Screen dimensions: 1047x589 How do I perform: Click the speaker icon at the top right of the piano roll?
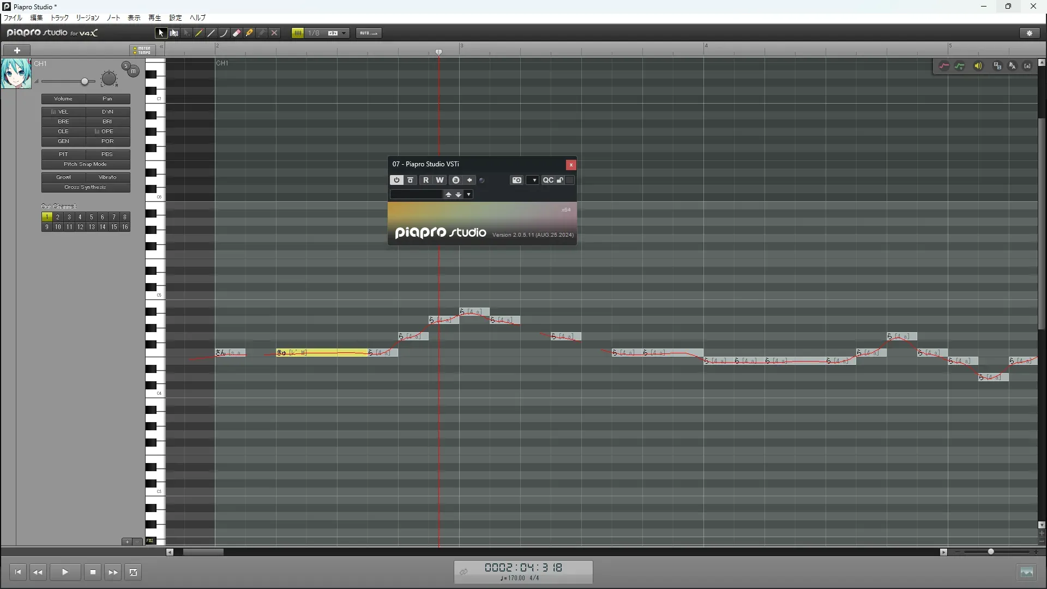[x=978, y=66]
